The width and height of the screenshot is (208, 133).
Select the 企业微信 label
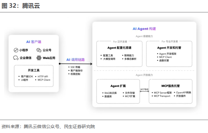(x=26, y=58)
